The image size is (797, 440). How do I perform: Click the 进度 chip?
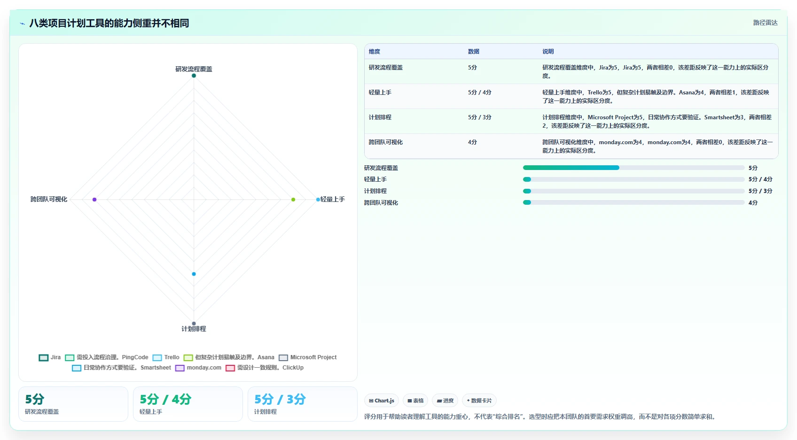pos(445,401)
